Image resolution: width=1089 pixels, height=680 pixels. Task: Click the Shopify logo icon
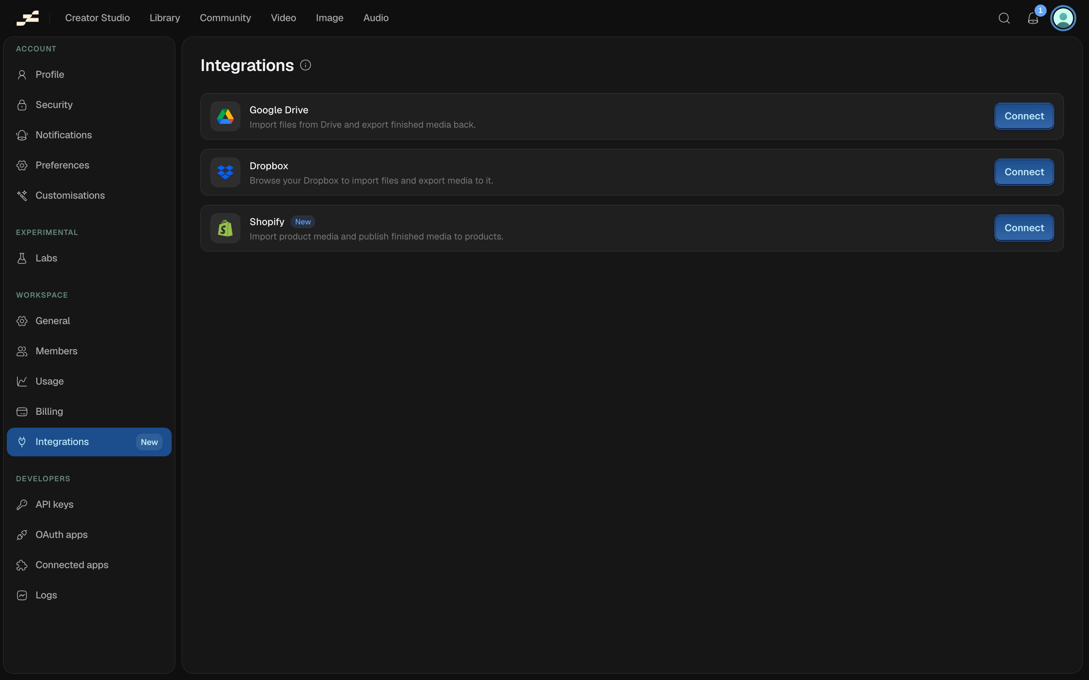(x=225, y=228)
